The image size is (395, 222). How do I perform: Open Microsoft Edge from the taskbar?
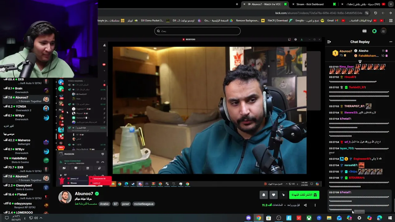(379, 218)
